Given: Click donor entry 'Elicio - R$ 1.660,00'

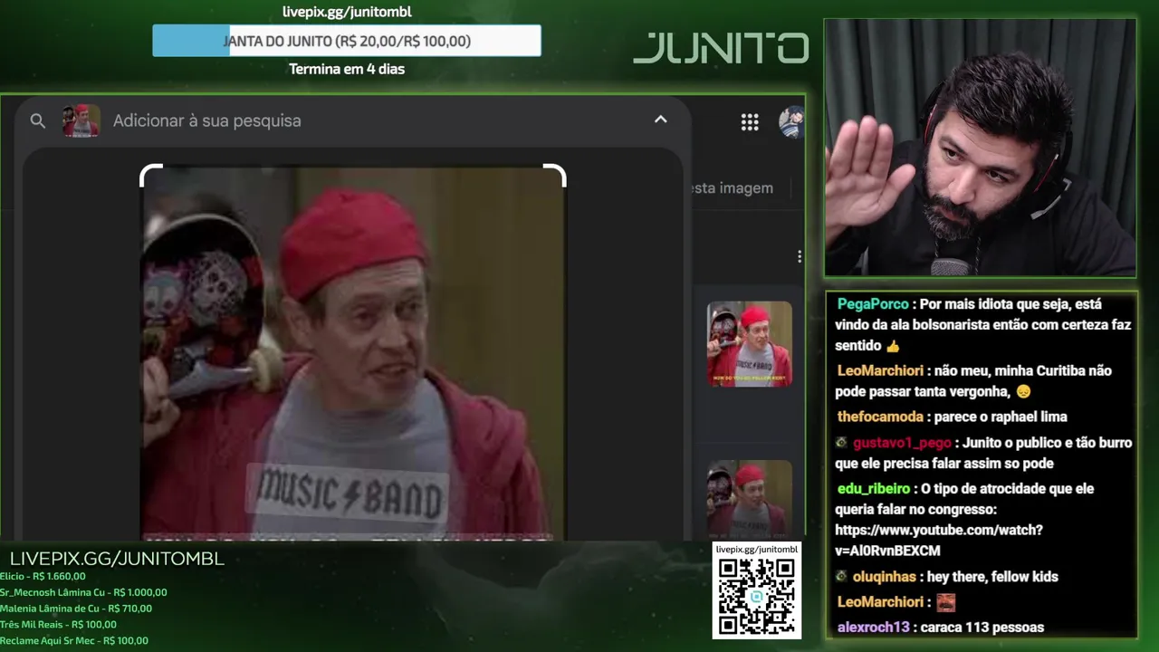Looking at the screenshot, I should click(x=43, y=576).
